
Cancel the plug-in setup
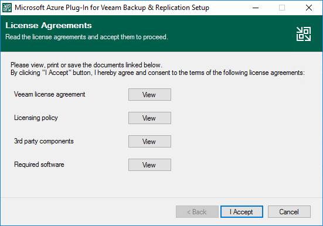(289, 212)
